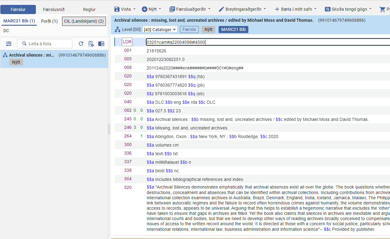Refresh the records list
The width and height of the screenshot is (390, 239).
pos(81,44)
